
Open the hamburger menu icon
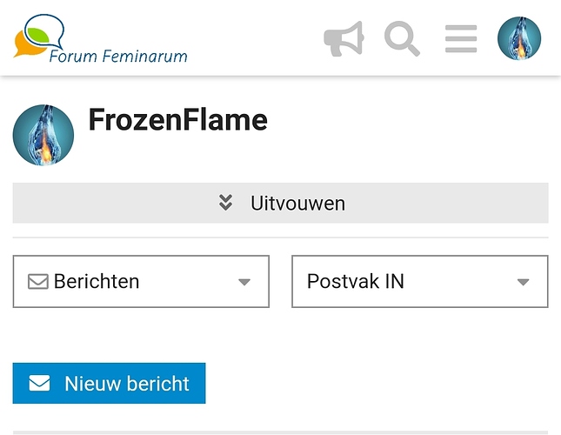pyautogui.click(x=460, y=39)
